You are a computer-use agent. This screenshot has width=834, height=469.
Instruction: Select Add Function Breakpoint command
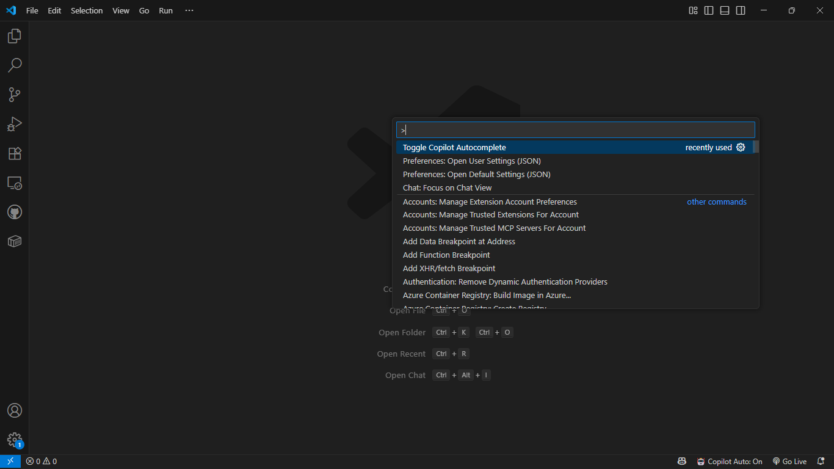pyautogui.click(x=574, y=255)
